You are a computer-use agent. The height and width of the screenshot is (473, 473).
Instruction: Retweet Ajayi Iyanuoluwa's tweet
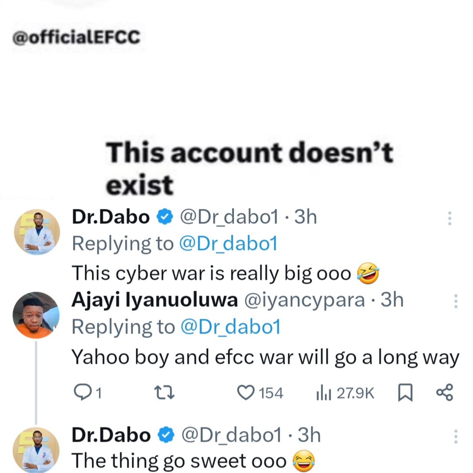click(164, 393)
